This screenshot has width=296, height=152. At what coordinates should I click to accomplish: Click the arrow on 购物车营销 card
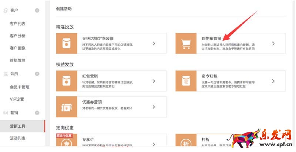point(273,44)
